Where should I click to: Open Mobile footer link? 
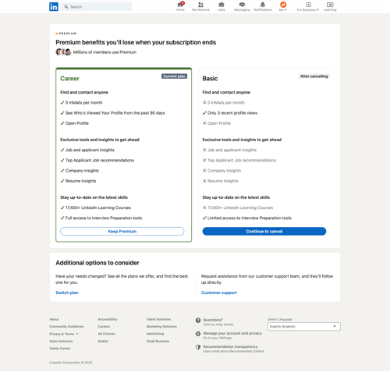(103, 341)
